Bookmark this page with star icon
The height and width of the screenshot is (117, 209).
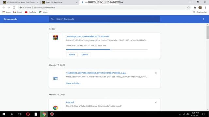[x=188, y=7]
